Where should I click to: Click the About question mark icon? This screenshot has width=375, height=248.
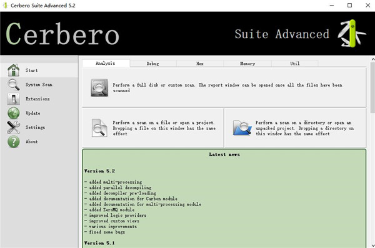coord(14,141)
